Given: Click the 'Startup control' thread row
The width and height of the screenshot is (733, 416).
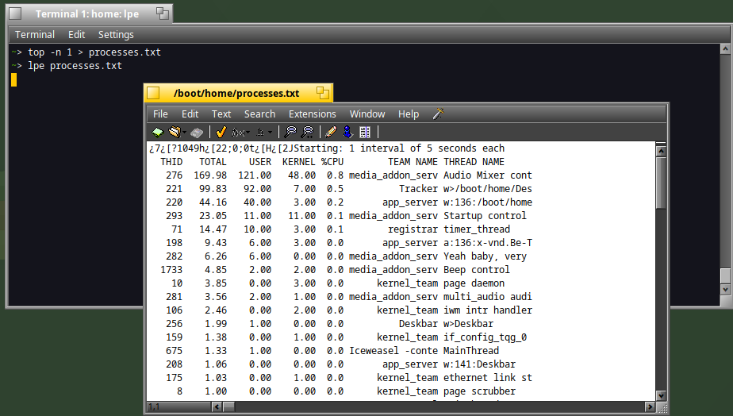Looking at the screenshot, I should click(346, 216).
